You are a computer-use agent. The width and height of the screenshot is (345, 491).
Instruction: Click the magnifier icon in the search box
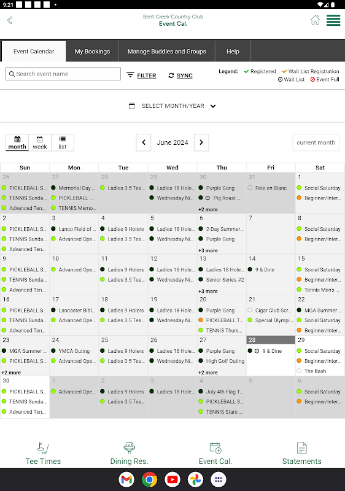pos(12,74)
